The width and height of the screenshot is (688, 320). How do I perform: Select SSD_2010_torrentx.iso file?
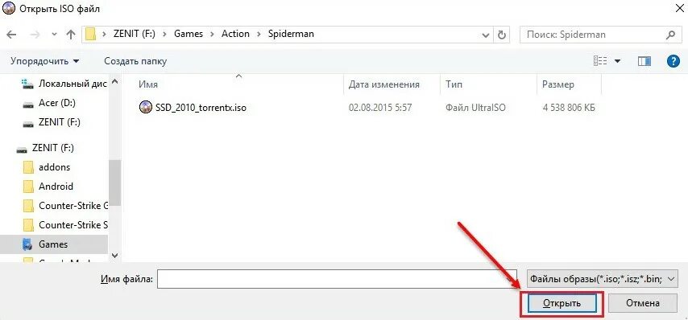tap(201, 107)
